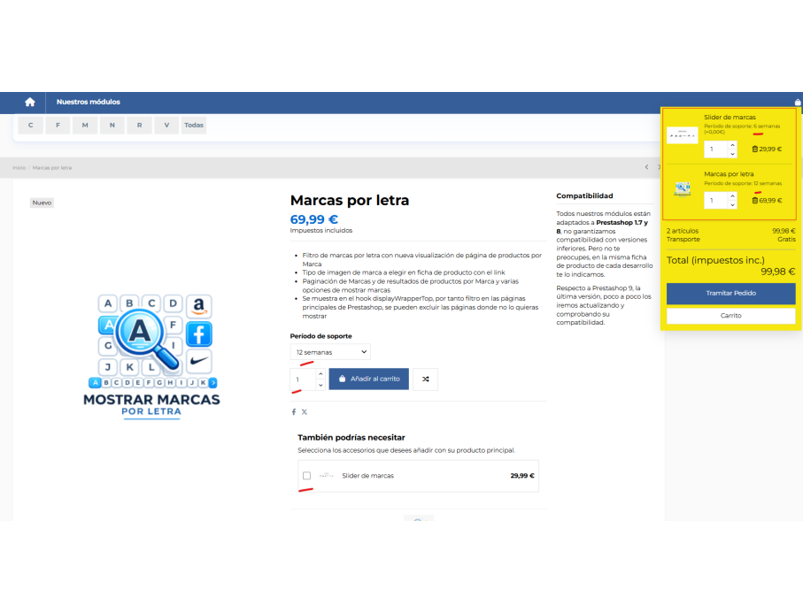This screenshot has width=803, height=613.
Task: Follow the Inicio breadcrumb link
Action: (x=19, y=168)
